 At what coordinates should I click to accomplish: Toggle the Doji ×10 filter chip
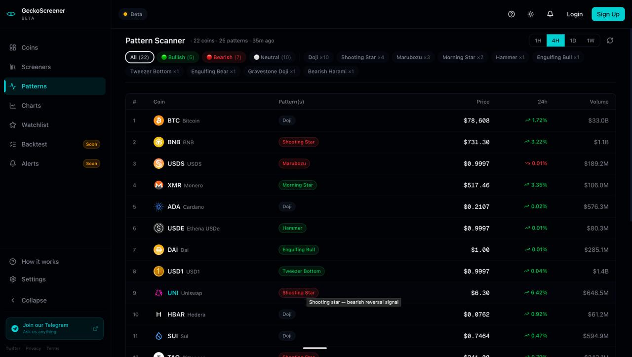[318, 57]
